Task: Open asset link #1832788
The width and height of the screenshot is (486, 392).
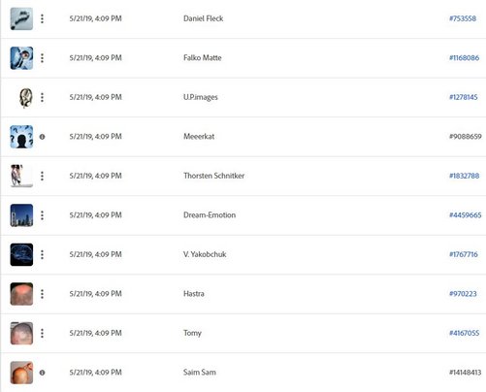Action: click(x=465, y=176)
